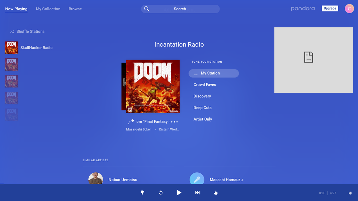The image size is (358, 201).
Task: Open the My Collection tab
Action: [x=48, y=9]
